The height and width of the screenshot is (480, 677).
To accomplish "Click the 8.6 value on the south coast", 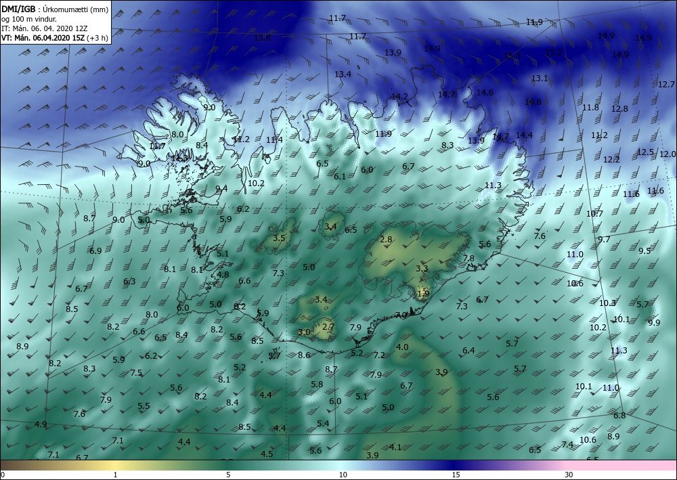I will pos(305,355).
